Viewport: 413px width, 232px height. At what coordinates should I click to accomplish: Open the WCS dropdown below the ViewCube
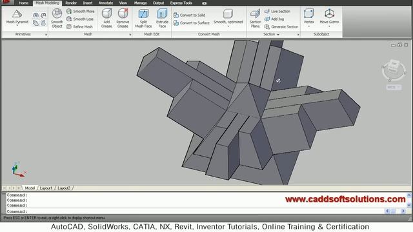coord(394,87)
